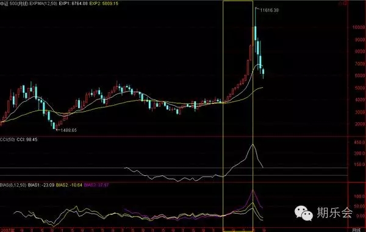The height and width of the screenshot is (232, 366).
Task: Toggle the BIAS1 -23.09 line label
Action: (x=41, y=185)
